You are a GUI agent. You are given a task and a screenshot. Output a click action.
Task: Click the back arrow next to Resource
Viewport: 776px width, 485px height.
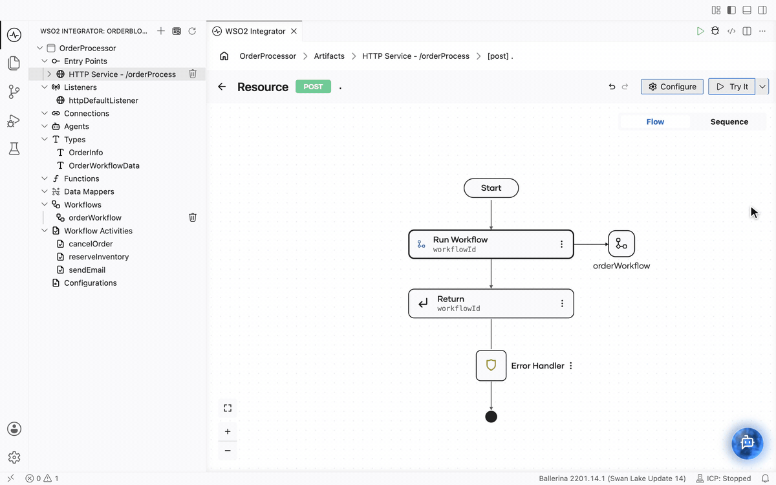click(x=222, y=87)
